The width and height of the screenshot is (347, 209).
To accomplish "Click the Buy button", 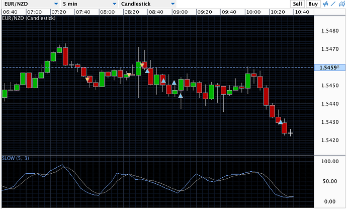I will pos(313,4).
